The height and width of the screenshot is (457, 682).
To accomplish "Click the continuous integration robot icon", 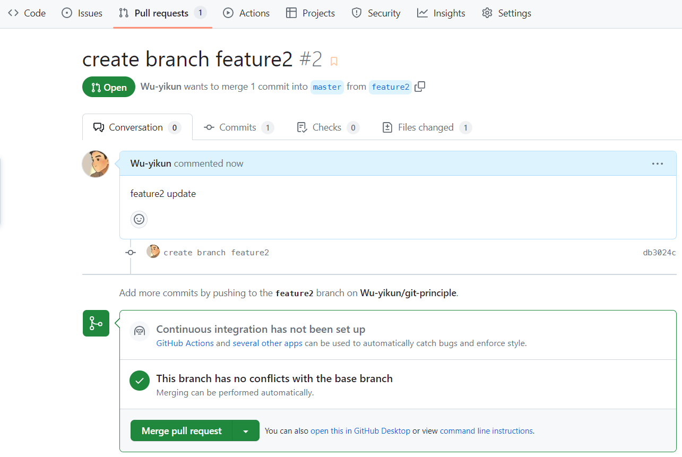I will [x=140, y=331].
